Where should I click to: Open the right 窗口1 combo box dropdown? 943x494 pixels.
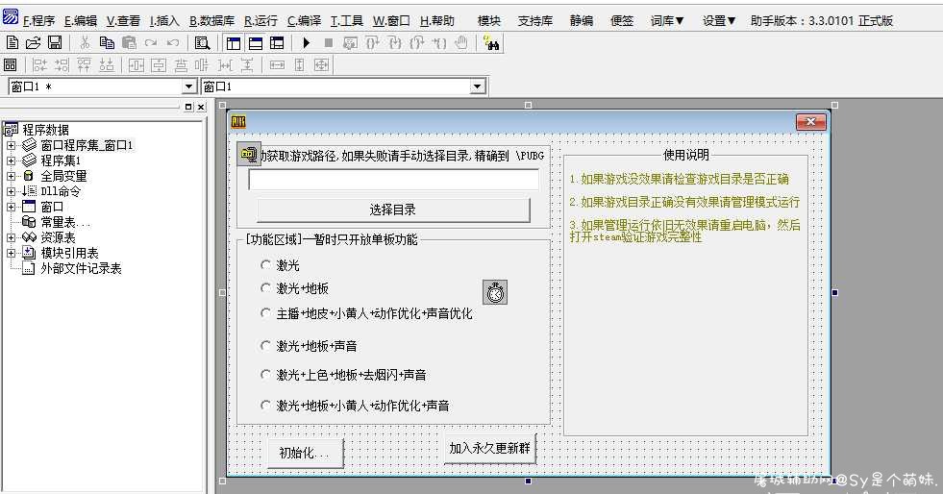point(478,86)
